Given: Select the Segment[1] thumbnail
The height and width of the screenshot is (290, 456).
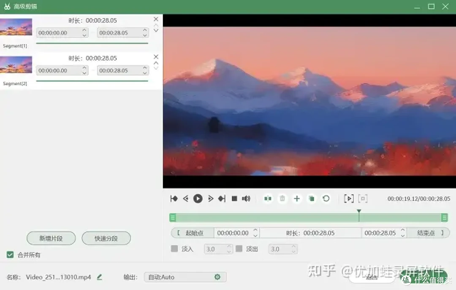Looking at the screenshot, I should click(16, 27).
